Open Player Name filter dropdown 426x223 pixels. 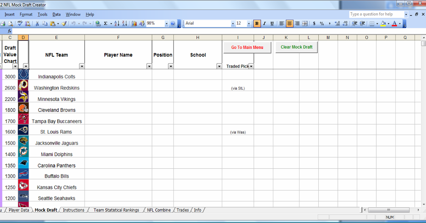pos(149,66)
